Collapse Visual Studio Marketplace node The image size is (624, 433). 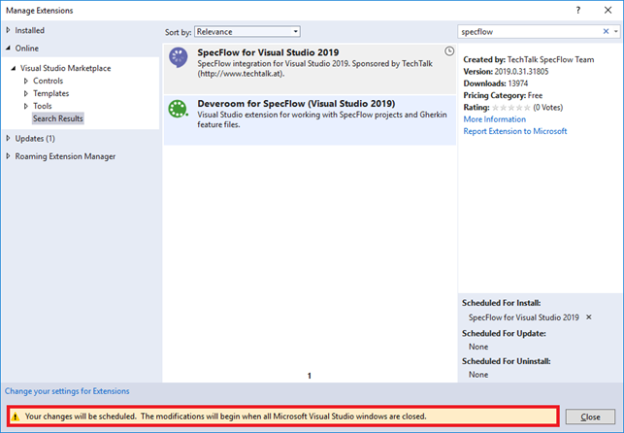point(14,68)
